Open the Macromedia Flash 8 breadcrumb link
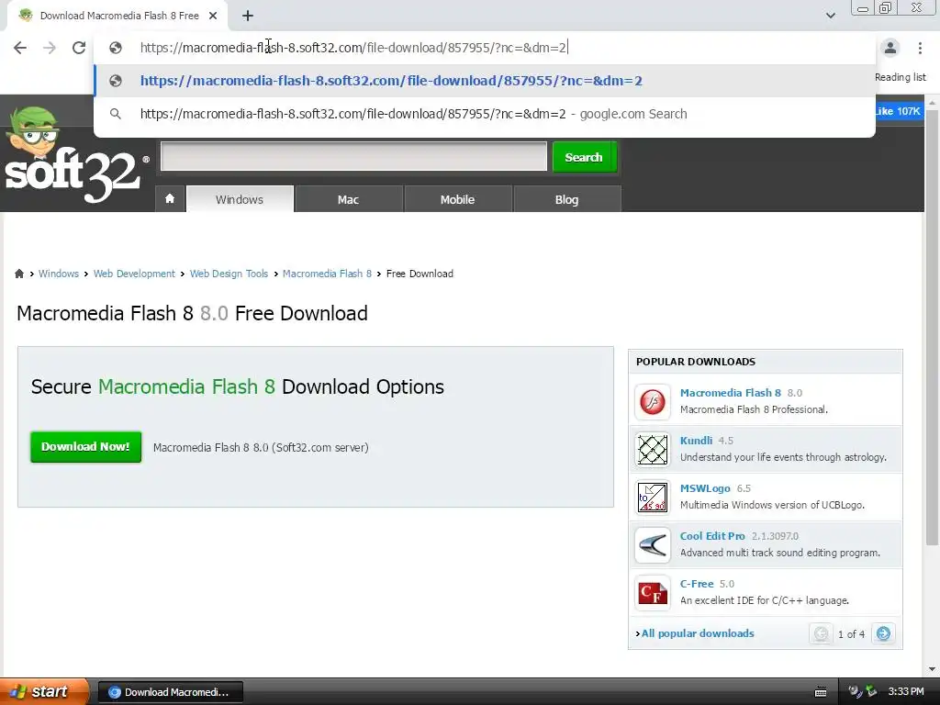Screen dimensions: 940x705 (x=328, y=274)
